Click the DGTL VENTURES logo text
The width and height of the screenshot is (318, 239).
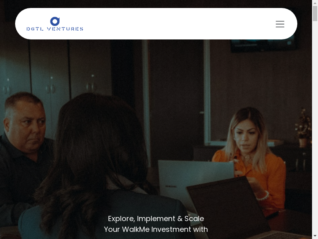point(55,29)
